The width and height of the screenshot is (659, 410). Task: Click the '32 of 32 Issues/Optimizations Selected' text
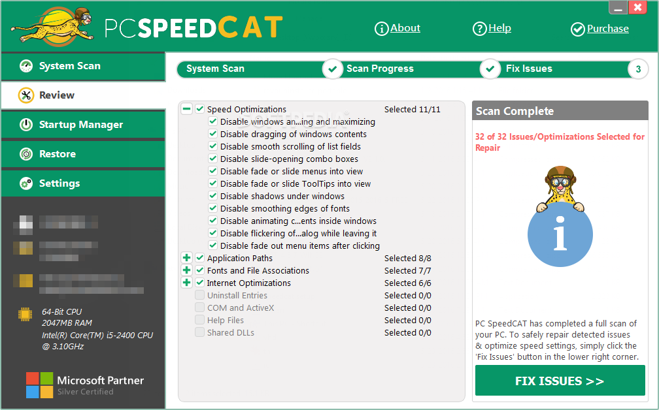560,142
